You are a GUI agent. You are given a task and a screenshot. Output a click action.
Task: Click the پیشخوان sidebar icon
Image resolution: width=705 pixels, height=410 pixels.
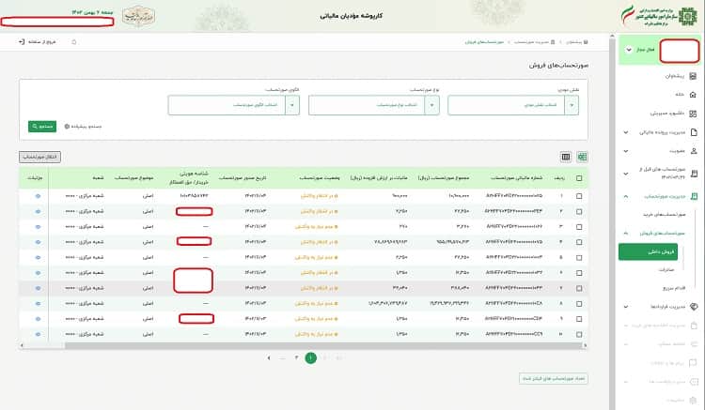[x=693, y=76]
